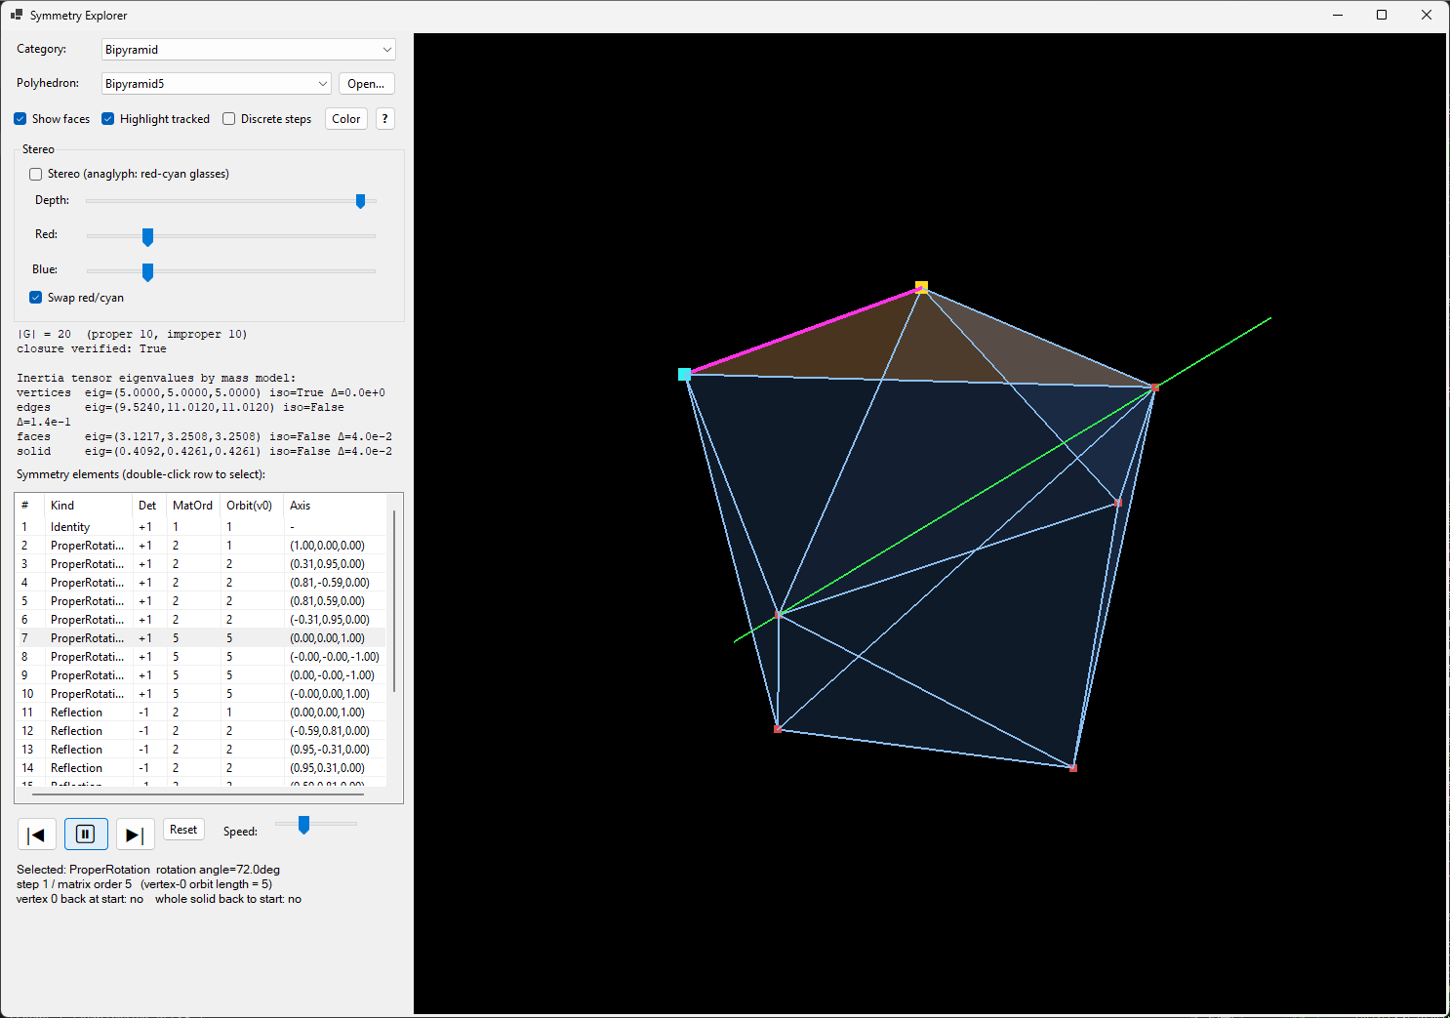Screen dimensions: 1450x1018
Task: Click the Speed slider thumb
Action: pos(304,825)
